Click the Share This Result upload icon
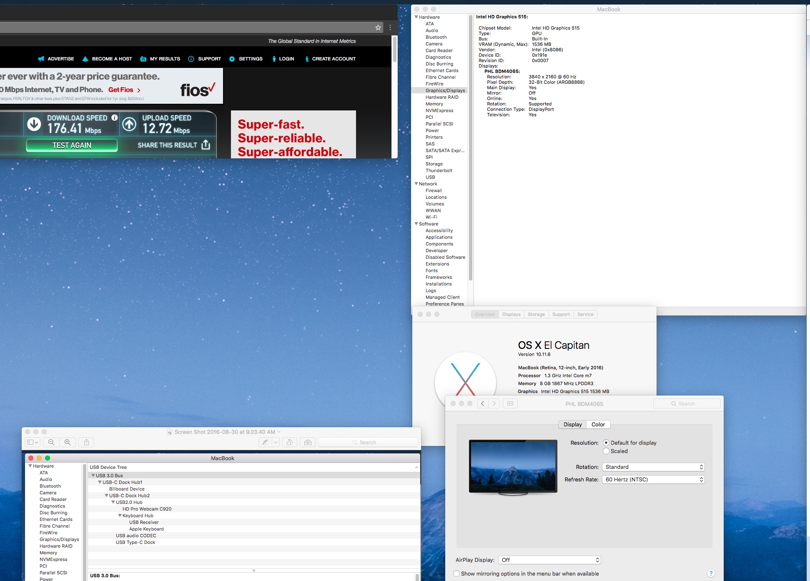This screenshot has height=581, width=810. 206,145
